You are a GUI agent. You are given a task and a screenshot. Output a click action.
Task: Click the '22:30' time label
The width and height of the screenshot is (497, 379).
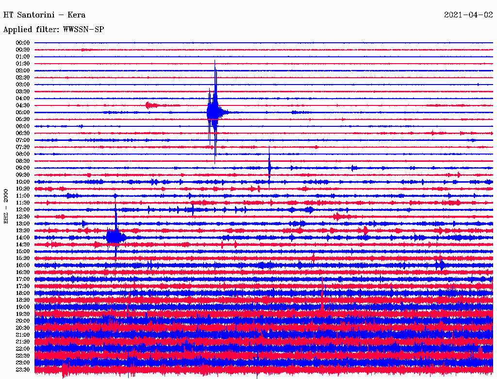click(x=22, y=356)
